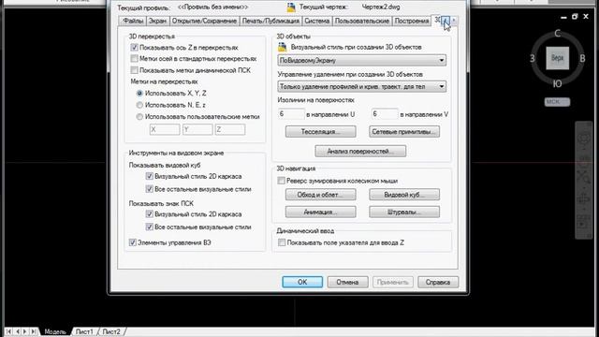Click the left tab-scroll arrow in dialog
The width and height of the screenshot is (599, 337).
446,21
